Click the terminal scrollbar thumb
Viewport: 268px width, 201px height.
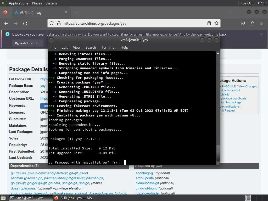click(218, 153)
